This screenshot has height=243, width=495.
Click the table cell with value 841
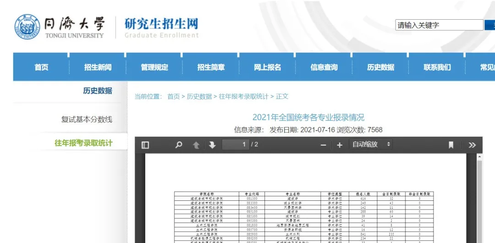click(363, 234)
